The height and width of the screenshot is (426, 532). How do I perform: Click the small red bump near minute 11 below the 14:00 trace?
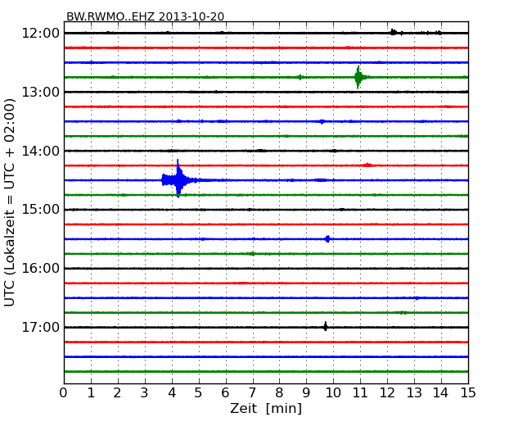(367, 165)
